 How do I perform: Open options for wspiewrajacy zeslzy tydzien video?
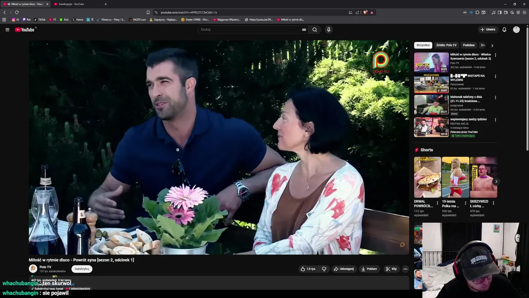(495, 120)
